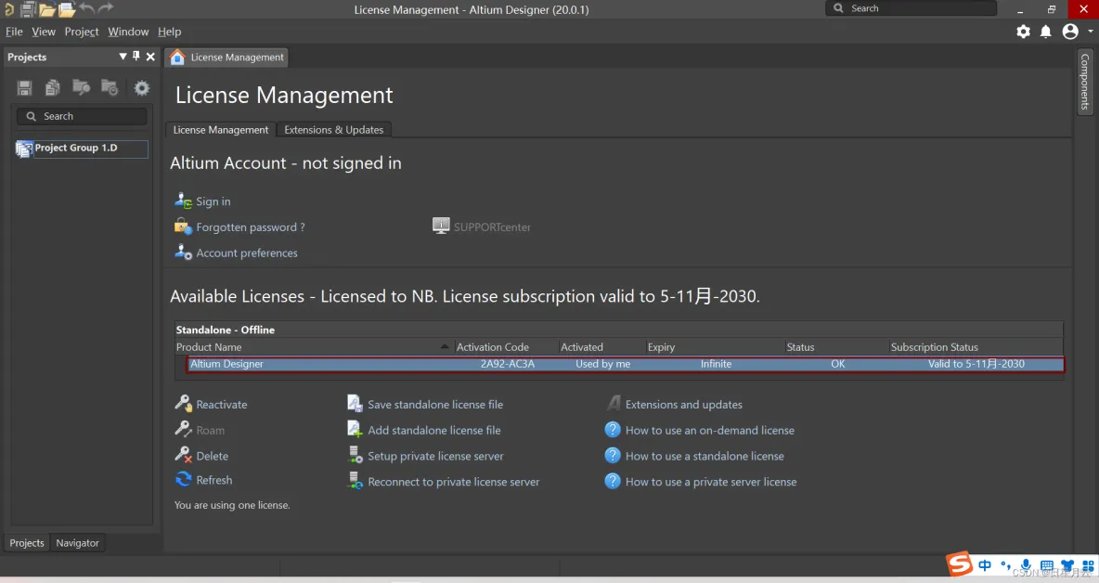Click the activation code 2A92-AC3A cell
The width and height of the screenshot is (1099, 583).
508,364
